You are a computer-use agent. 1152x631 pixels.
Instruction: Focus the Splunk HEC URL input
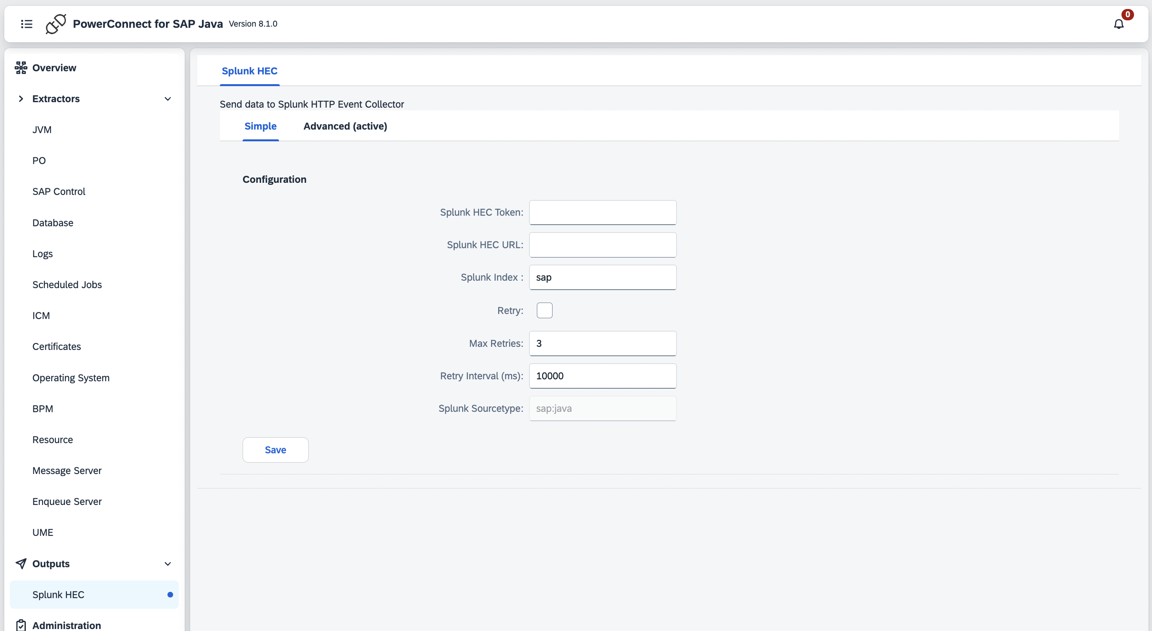pos(602,245)
